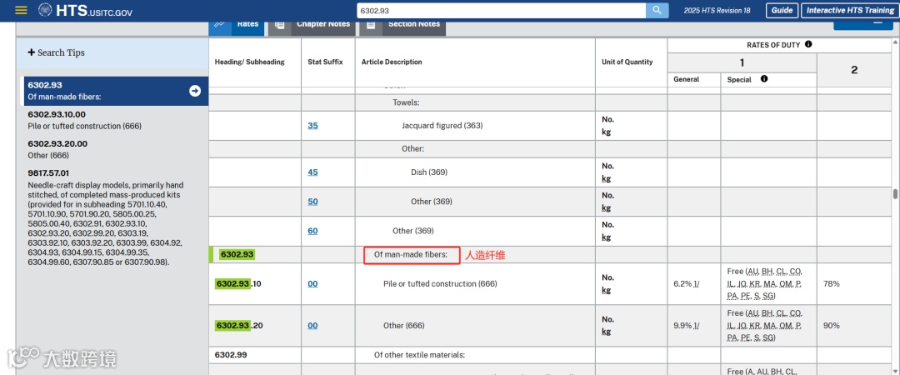Click the USITC seal logo
The image size is (900, 375).
[x=45, y=10]
